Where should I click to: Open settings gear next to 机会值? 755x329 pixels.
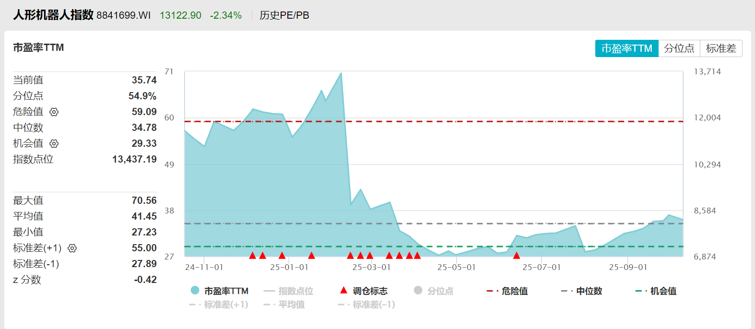tap(54, 143)
